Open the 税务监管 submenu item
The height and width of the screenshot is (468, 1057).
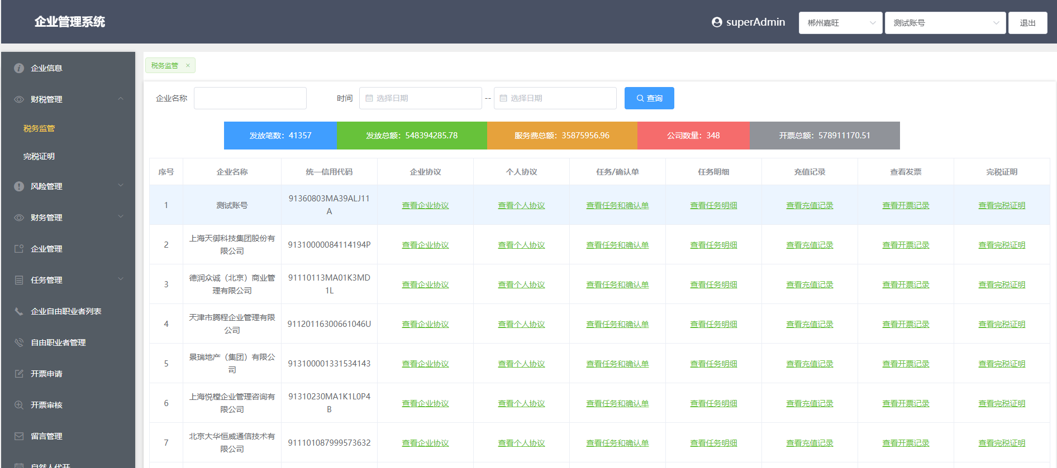(x=39, y=128)
